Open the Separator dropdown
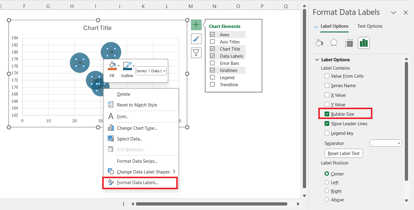414x210 pixels. pos(386,143)
